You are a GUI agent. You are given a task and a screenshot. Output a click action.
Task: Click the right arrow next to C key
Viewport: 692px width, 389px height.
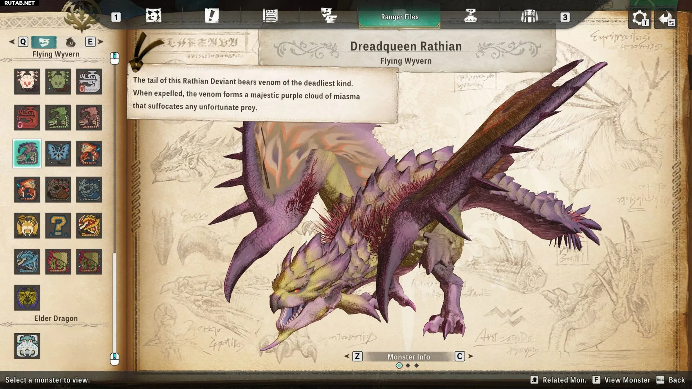point(471,356)
